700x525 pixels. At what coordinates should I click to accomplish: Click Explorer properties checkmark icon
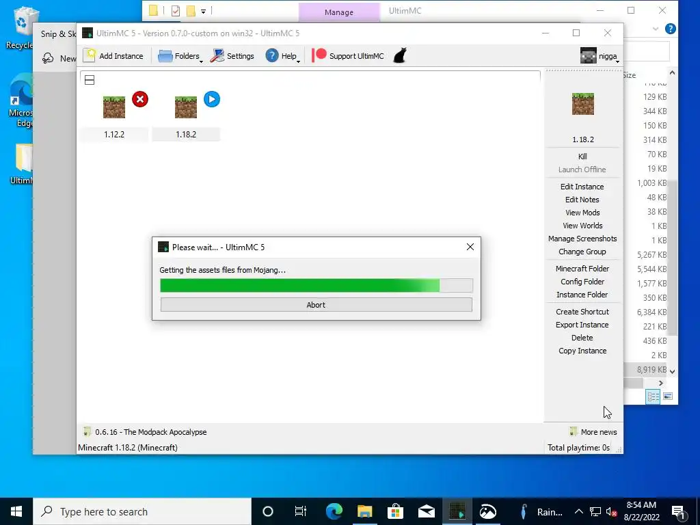point(176,11)
